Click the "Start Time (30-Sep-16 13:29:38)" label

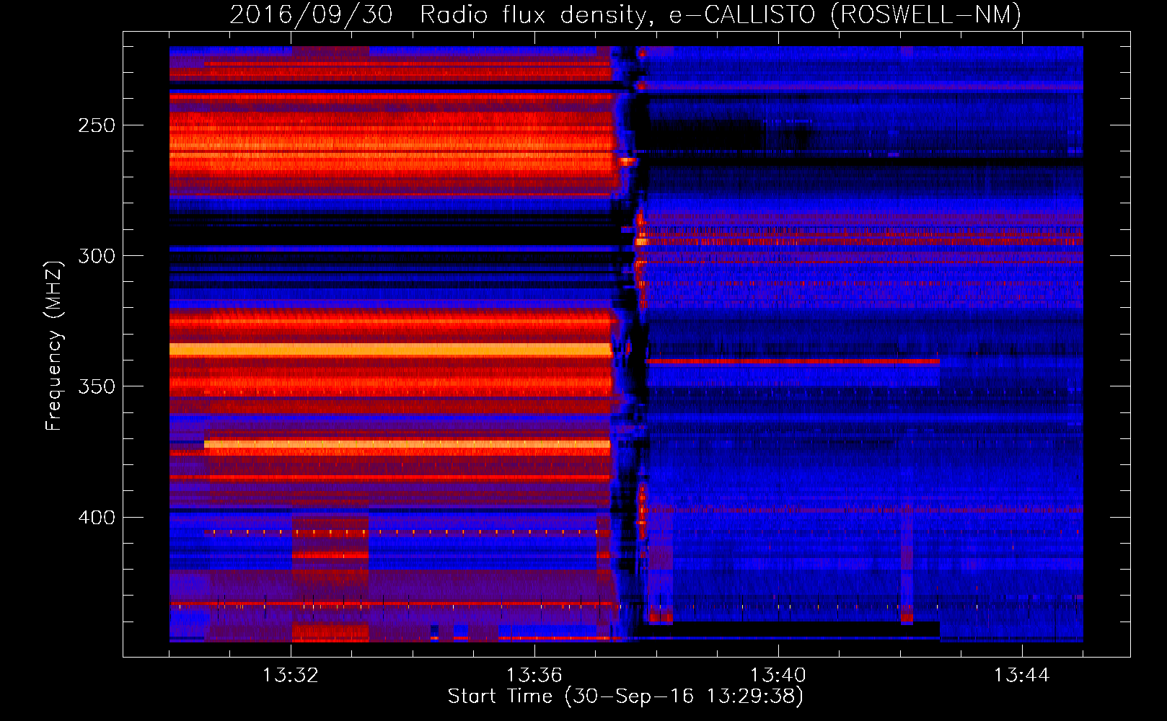pos(625,696)
